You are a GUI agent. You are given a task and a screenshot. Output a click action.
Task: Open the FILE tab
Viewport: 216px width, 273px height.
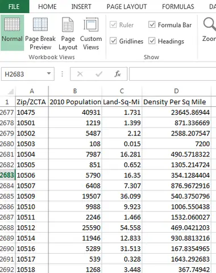pos(14,7)
